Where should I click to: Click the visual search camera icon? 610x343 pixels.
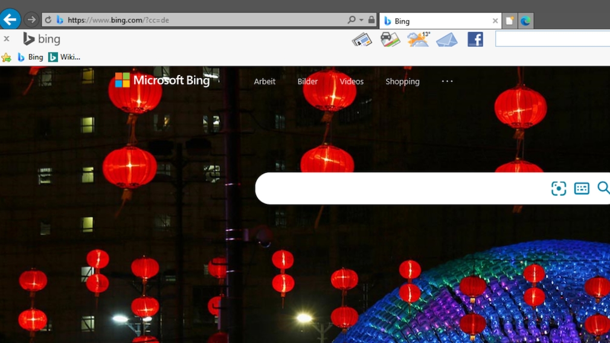coord(559,188)
